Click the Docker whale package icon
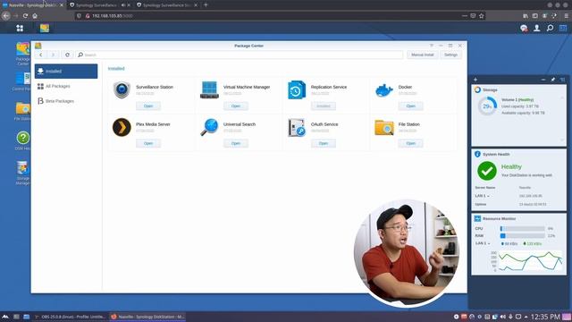572x322 pixels. 384,90
